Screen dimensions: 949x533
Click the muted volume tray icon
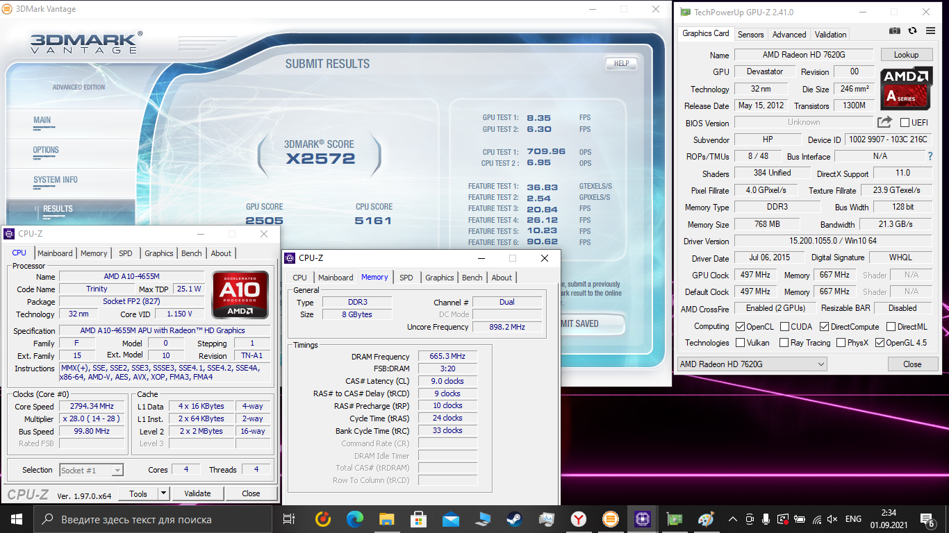(x=832, y=519)
